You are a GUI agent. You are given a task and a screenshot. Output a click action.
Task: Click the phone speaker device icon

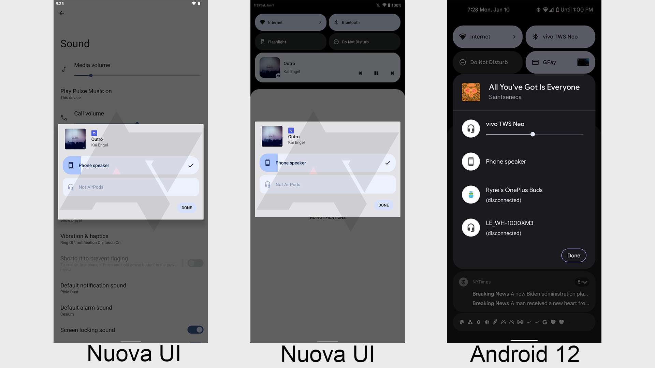[71, 165]
